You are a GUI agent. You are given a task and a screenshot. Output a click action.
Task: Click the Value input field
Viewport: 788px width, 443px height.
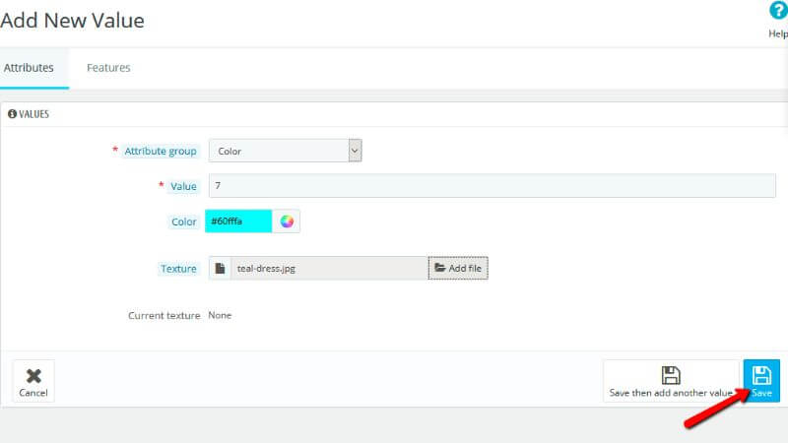(492, 186)
